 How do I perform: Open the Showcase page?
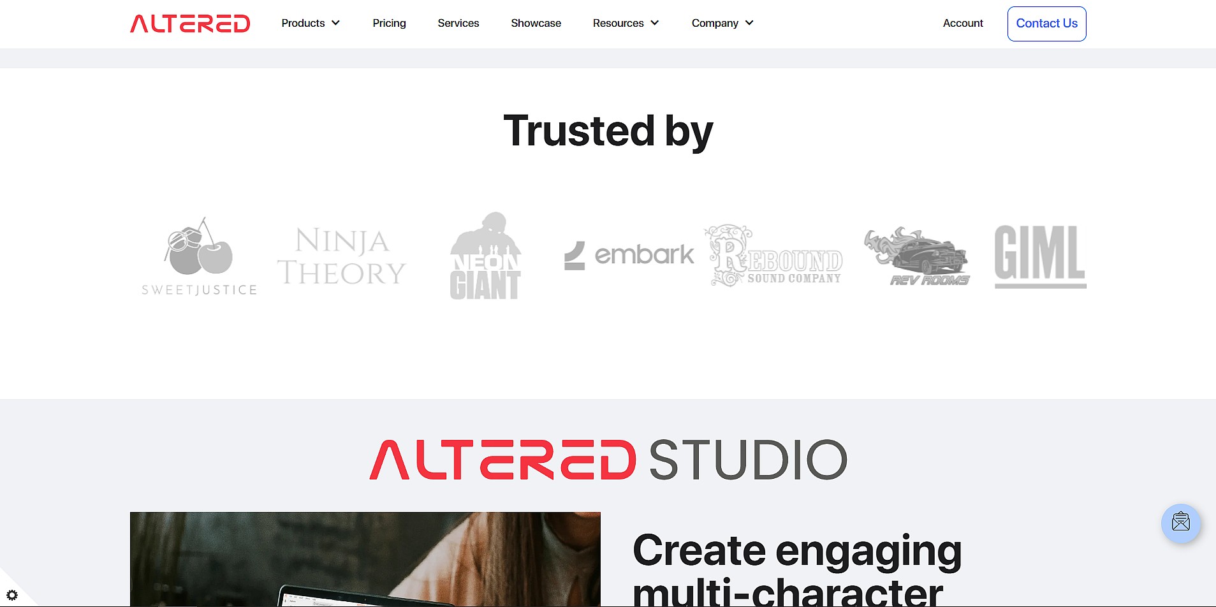tap(536, 24)
